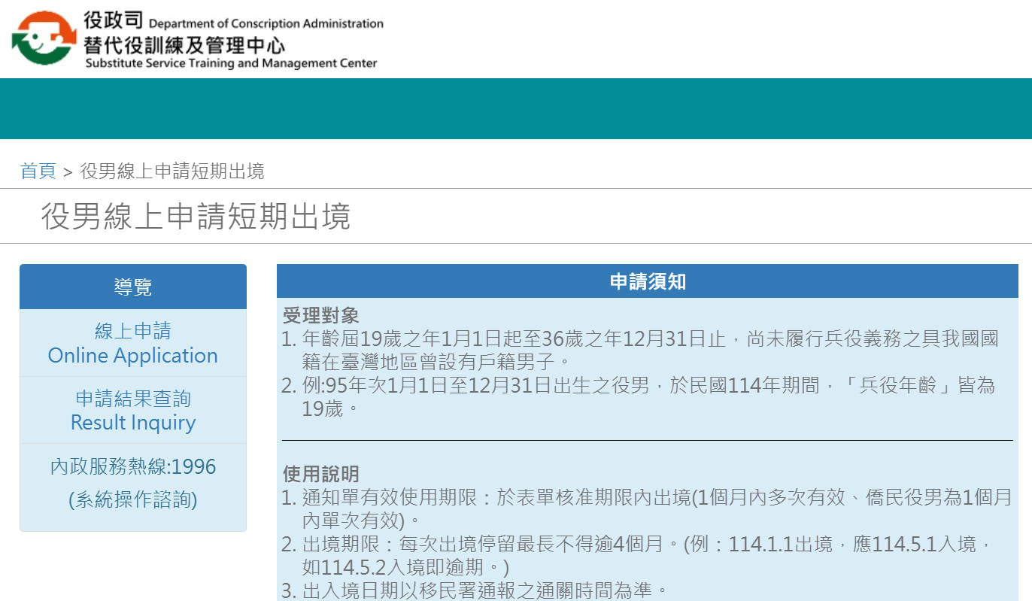Viewport: 1032px width, 601px height.
Task: Click the (系統操作諮詢) text in sidebar
Action: (x=133, y=499)
